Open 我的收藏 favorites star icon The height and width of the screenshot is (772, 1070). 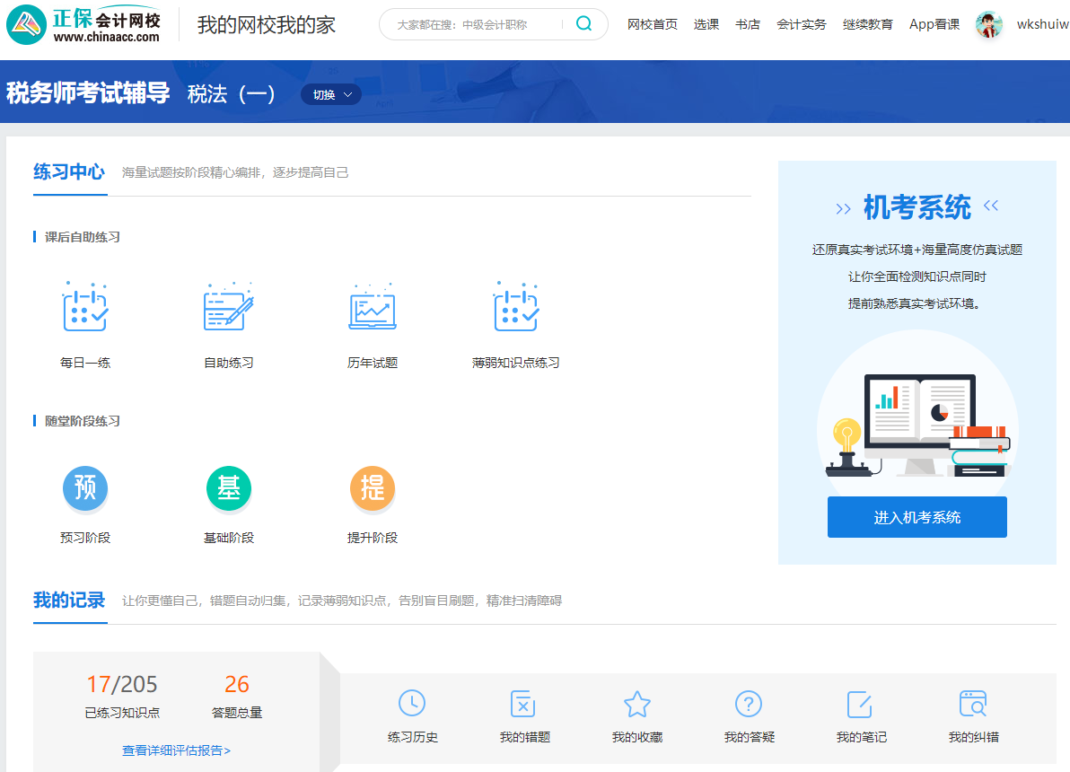(x=636, y=704)
